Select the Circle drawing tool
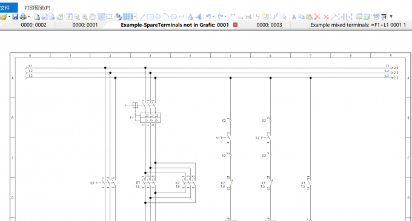Image resolution: width=412 pixels, height=221 pixels. [158, 17]
